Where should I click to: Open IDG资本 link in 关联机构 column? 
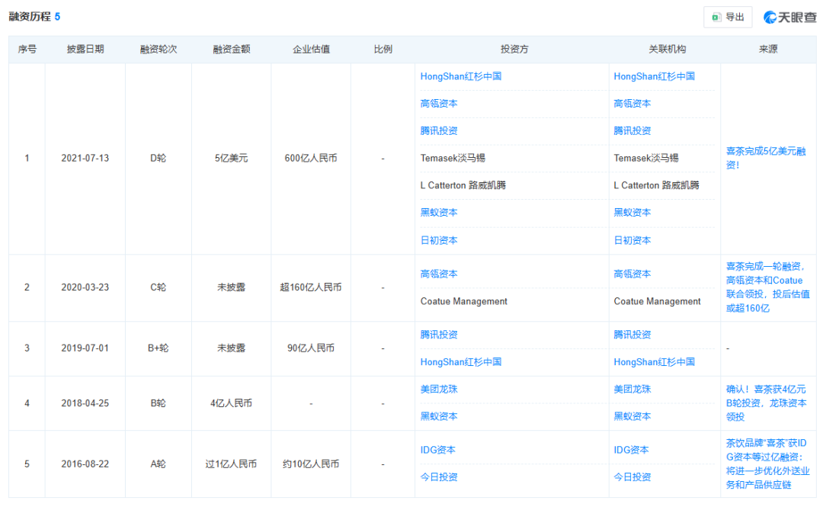(631, 450)
